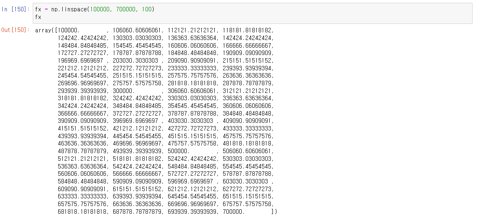Click the value 269696.96969697
477x221 pixels.
(x=82, y=83)
